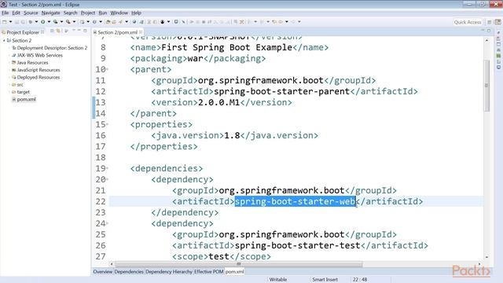Click spring-boot-starter-test on line 26

tap(297, 245)
